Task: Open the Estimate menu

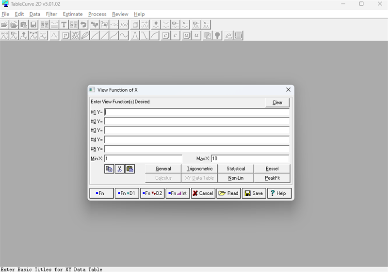Action: [72, 14]
